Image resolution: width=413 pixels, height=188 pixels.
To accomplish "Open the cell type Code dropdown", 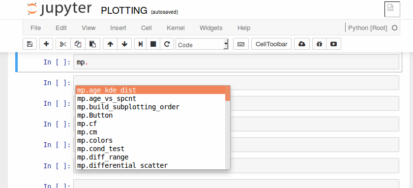I will 202,44.
